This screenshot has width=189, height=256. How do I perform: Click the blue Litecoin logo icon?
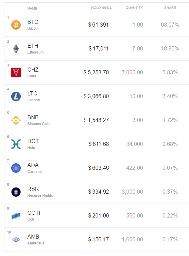(x=16, y=96)
